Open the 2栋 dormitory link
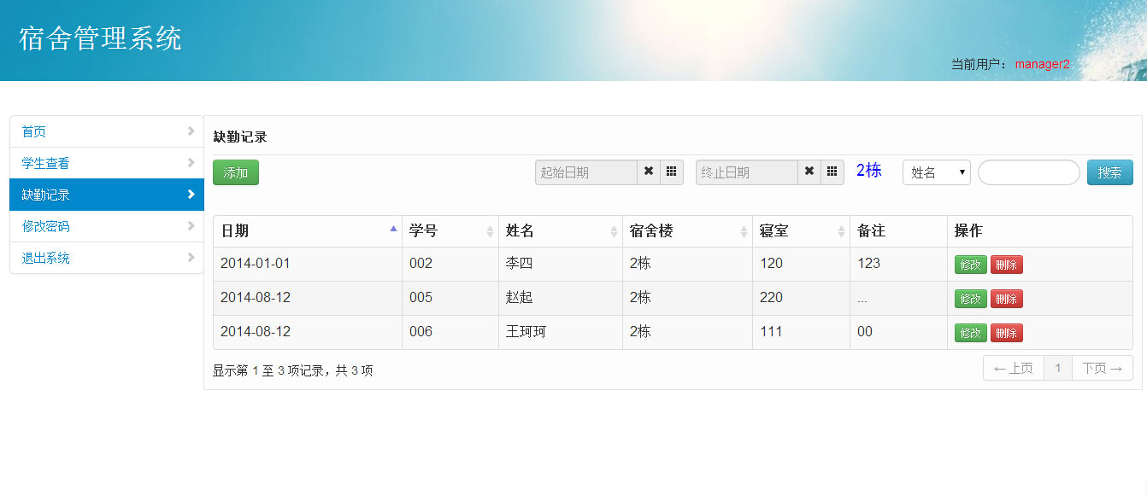1147x495 pixels. click(868, 170)
